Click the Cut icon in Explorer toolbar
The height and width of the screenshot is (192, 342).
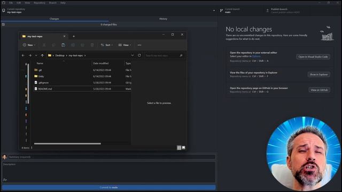[44, 45]
